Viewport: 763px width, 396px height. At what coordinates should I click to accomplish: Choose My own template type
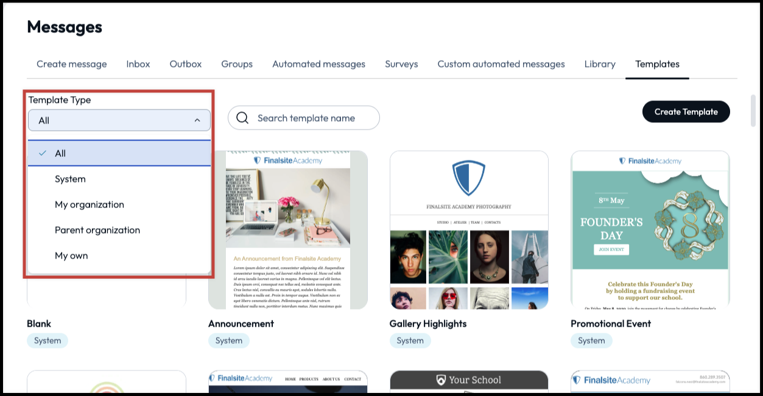click(71, 255)
